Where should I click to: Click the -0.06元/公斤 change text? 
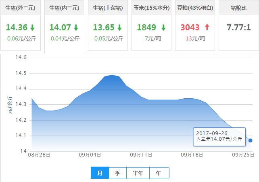click(20, 38)
